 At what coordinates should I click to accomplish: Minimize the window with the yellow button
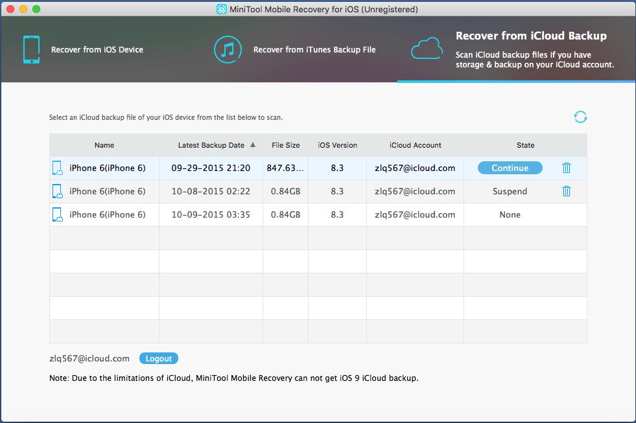coord(23,9)
